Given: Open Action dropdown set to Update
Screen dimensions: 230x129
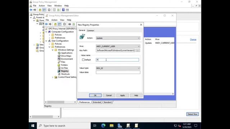Looking at the screenshot, I should 118,38.
